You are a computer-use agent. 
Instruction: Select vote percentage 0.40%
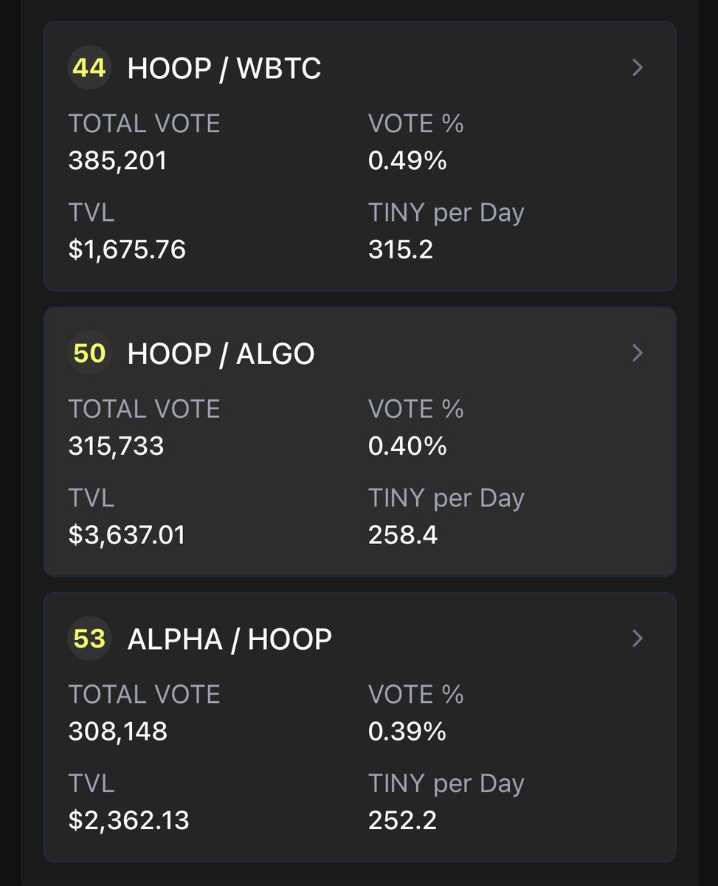pos(407,446)
